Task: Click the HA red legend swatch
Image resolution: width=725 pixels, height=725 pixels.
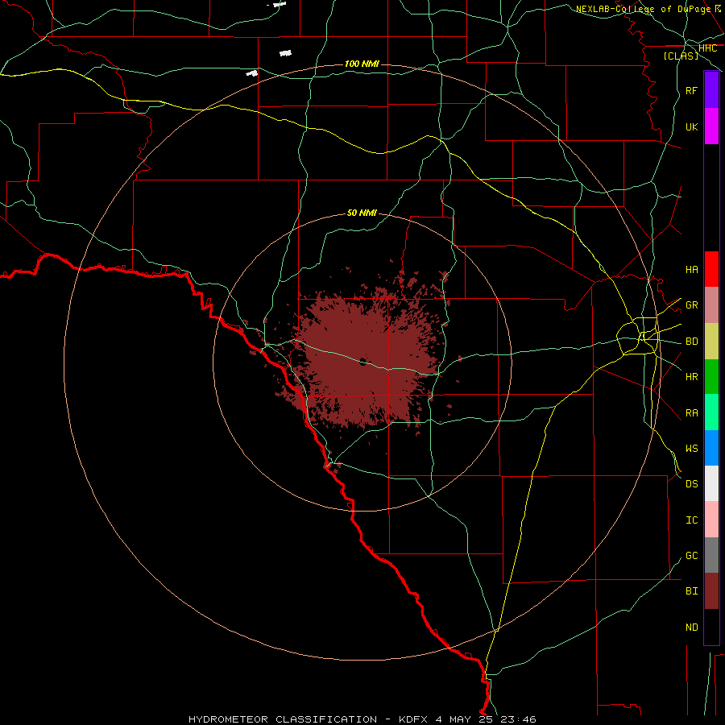Action: pos(711,269)
